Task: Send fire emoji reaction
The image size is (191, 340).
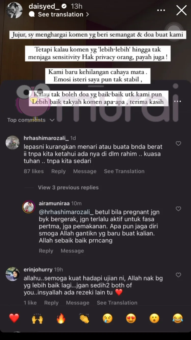Action: click(x=61, y=318)
